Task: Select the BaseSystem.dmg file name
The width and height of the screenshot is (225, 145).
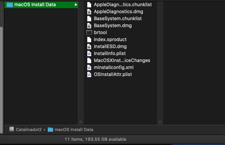Action: 112,26
